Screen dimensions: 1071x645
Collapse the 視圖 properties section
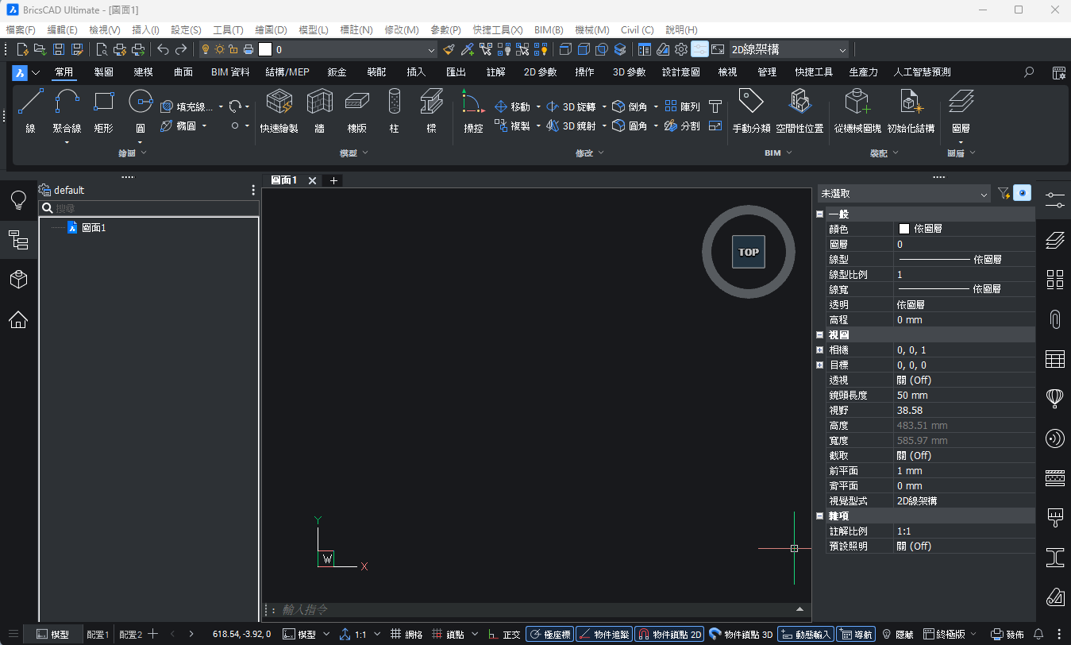(820, 335)
